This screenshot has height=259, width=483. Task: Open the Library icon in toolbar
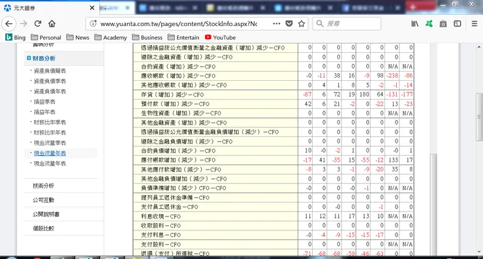point(414,23)
